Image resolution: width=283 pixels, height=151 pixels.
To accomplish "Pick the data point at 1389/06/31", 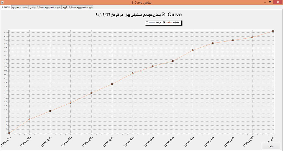I will (x=132, y=74).
